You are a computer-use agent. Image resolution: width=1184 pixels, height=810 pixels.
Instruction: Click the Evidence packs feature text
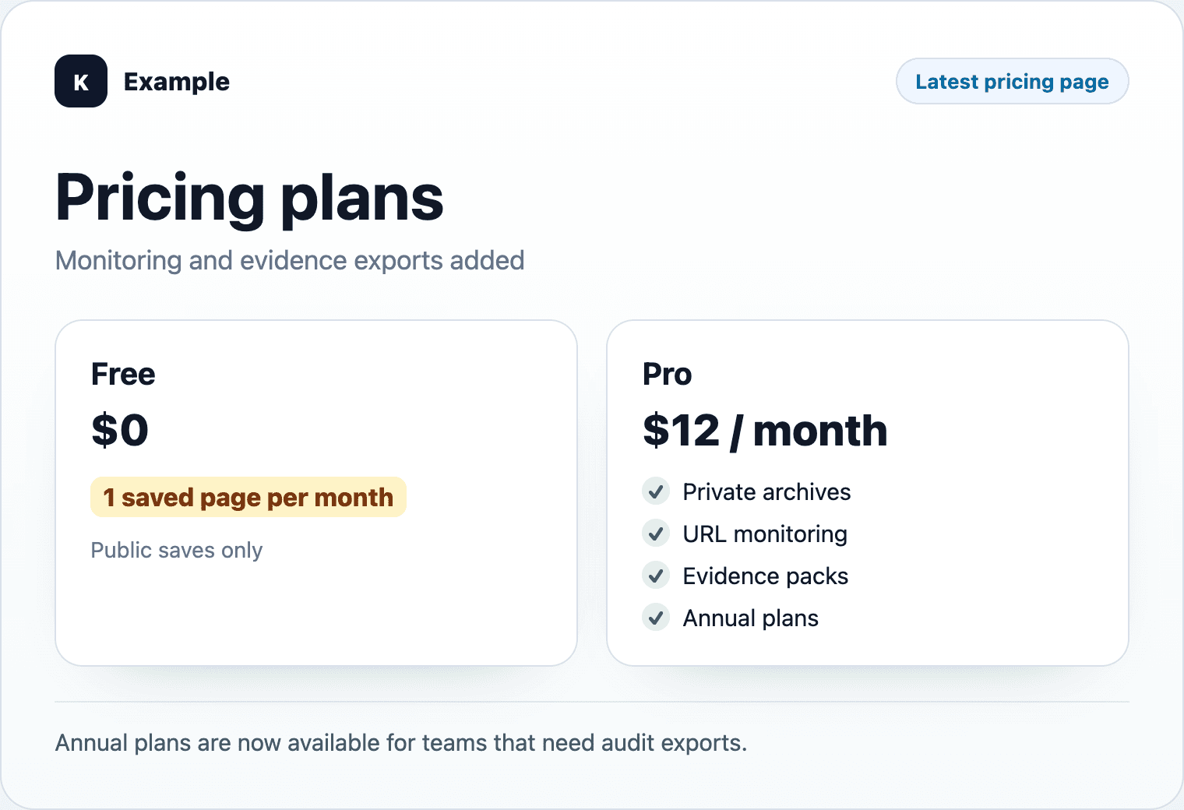coord(766,576)
